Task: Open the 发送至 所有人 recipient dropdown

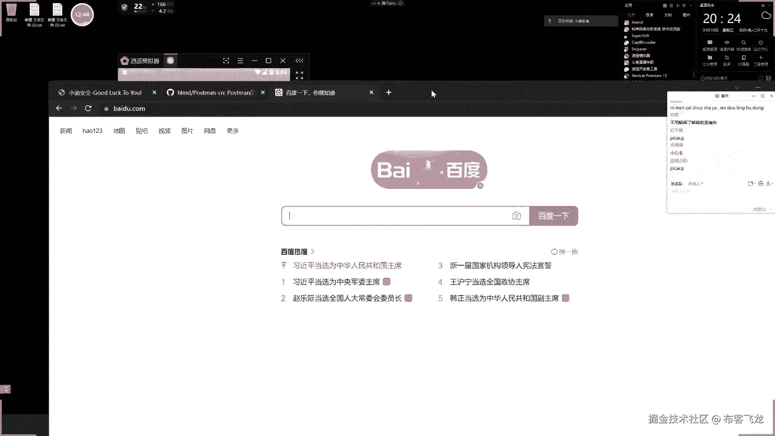Action: tap(695, 184)
